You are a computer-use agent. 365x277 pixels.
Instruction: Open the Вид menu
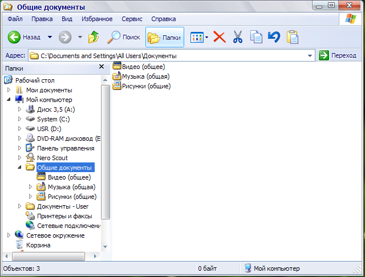click(x=67, y=19)
